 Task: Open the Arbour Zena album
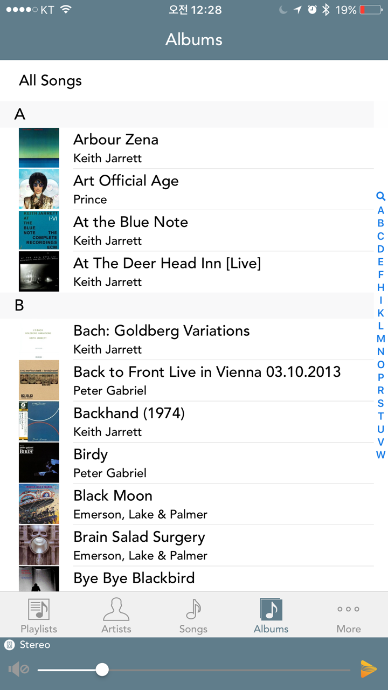(x=116, y=148)
